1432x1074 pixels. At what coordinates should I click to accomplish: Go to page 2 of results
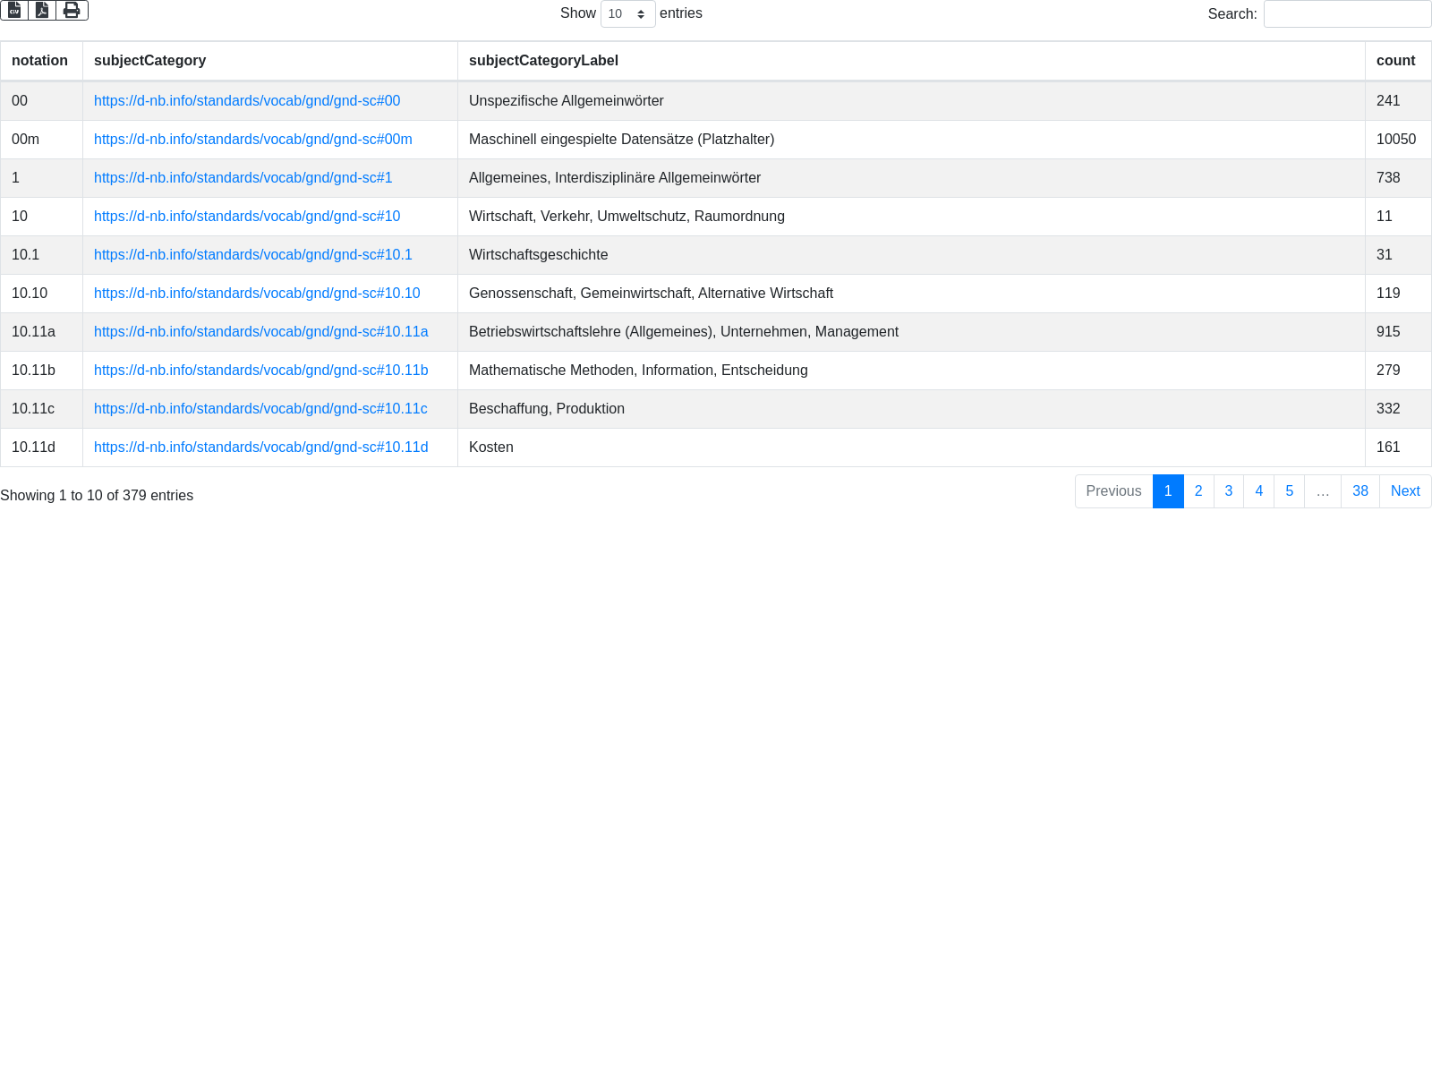(1198, 491)
